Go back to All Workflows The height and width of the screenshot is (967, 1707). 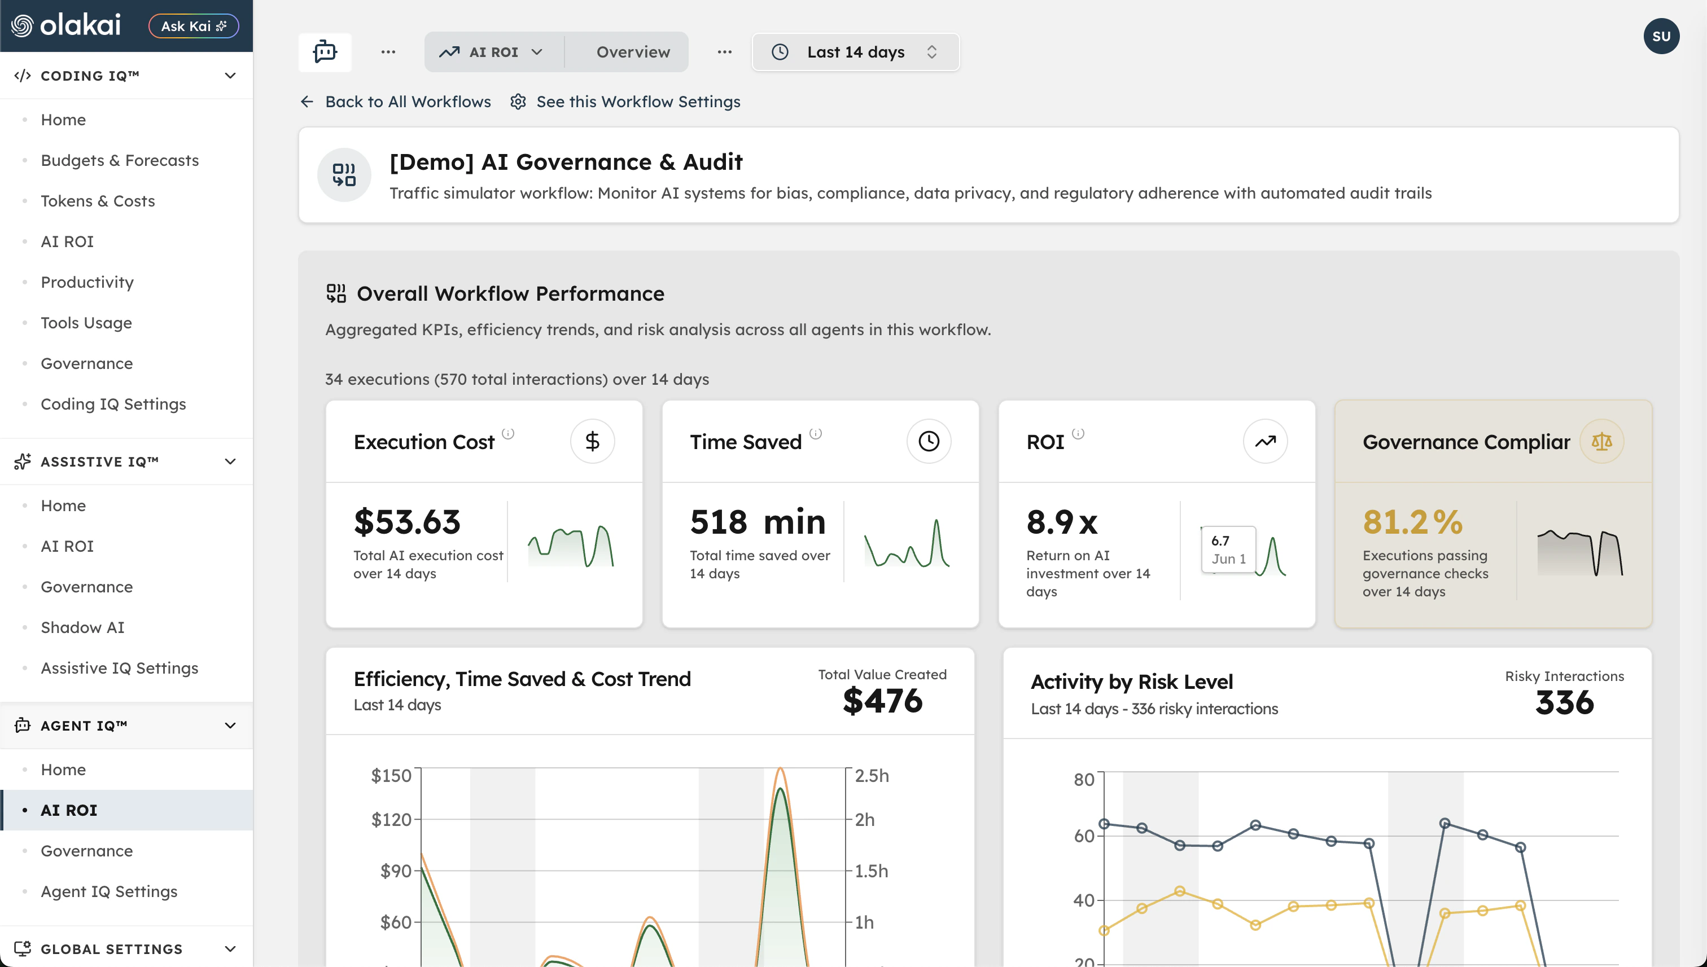[x=408, y=102]
